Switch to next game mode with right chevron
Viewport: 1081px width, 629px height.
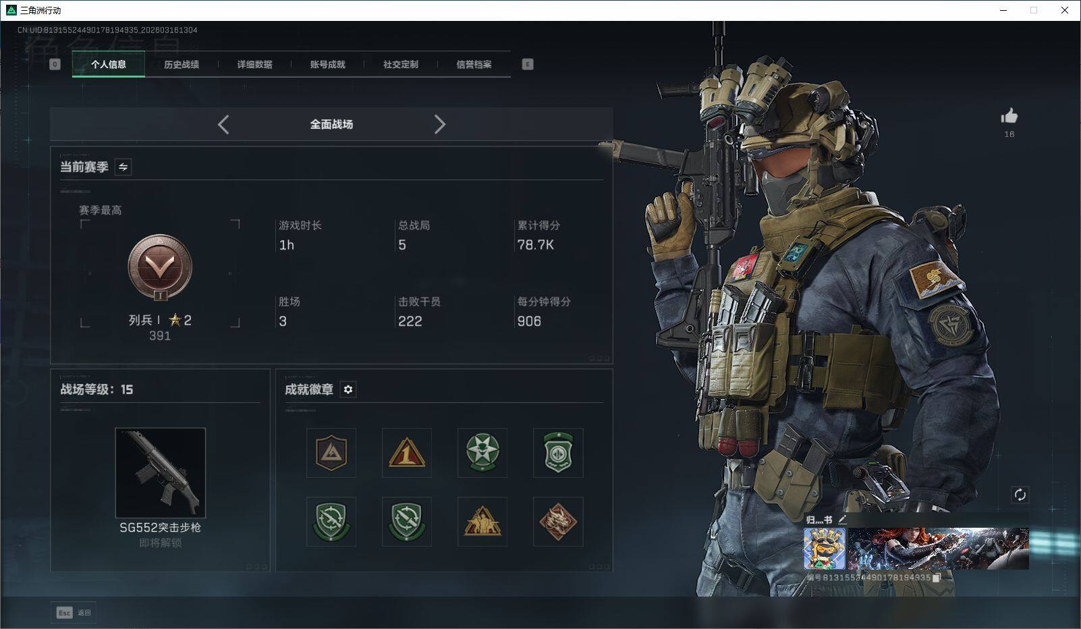click(x=439, y=124)
